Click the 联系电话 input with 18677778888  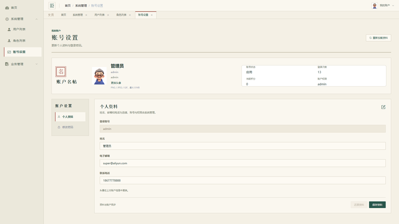242,181
